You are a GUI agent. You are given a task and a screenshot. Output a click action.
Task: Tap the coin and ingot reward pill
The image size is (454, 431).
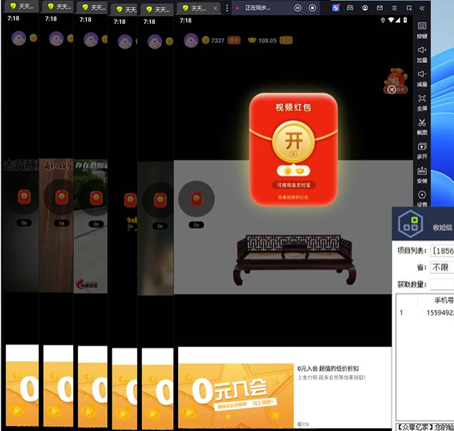click(293, 171)
